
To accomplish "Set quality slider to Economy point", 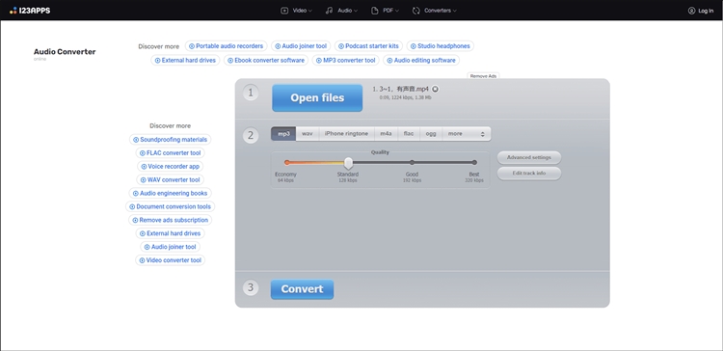I will 287,162.
